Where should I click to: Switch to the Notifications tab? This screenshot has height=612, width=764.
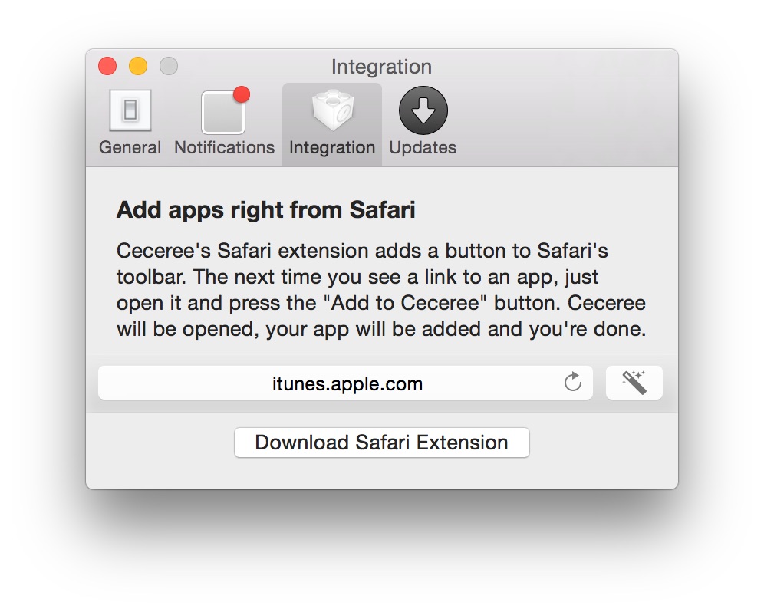[x=224, y=122]
